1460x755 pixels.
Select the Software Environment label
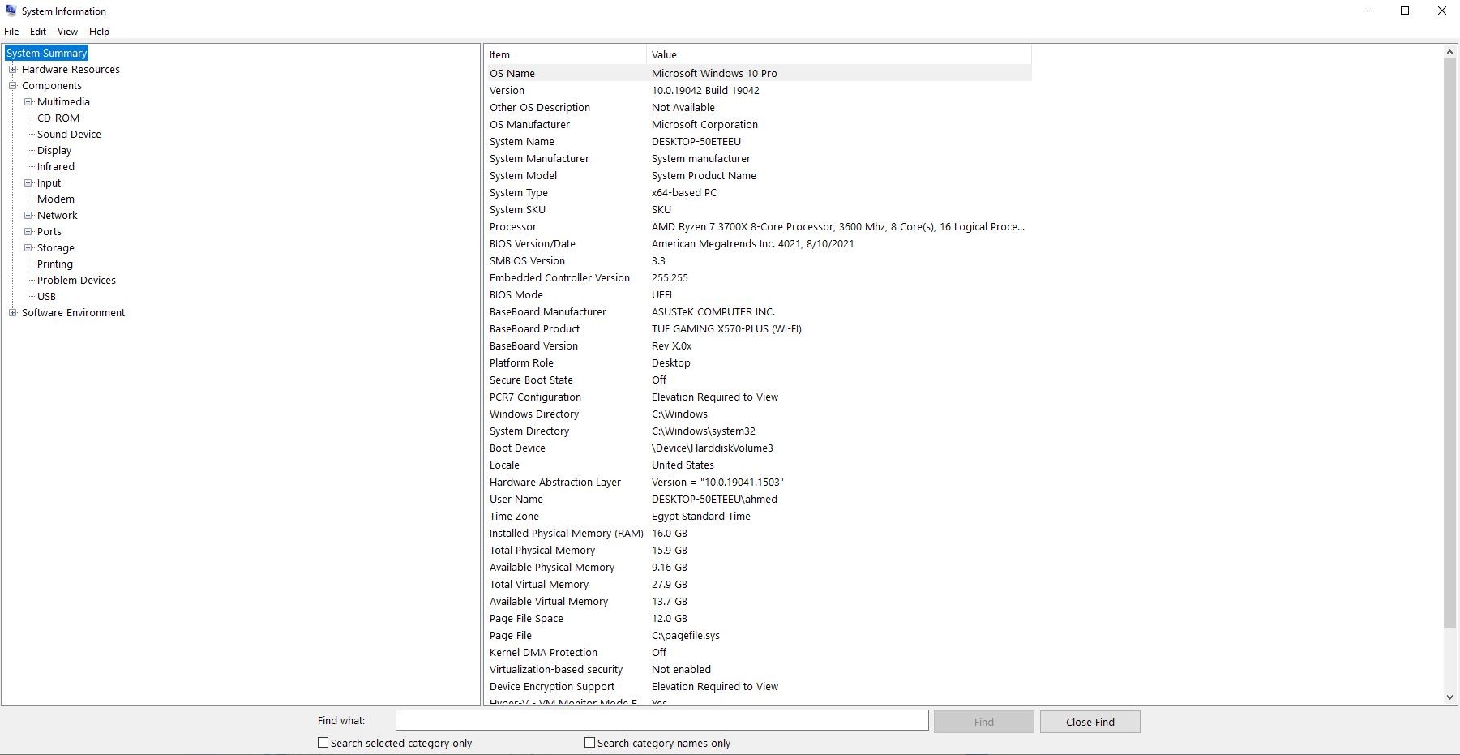coord(73,313)
